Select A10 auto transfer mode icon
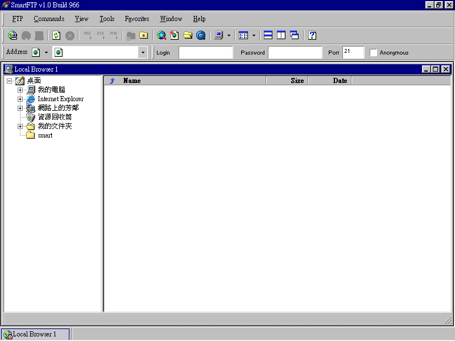Viewport: 455px width, 341px height. coord(113,35)
